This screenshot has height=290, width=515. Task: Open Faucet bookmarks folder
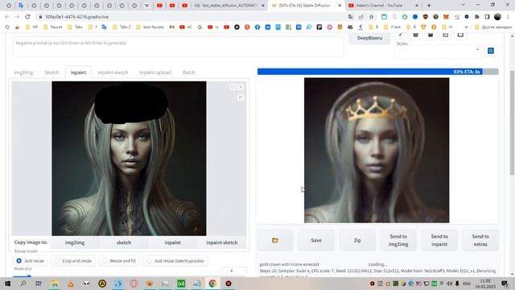tap(53, 27)
